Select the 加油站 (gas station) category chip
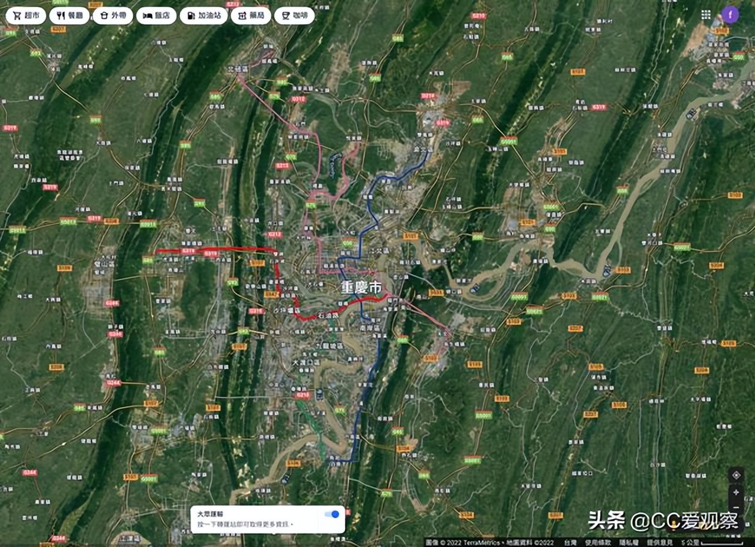Image resolution: width=755 pixels, height=547 pixels. click(203, 16)
